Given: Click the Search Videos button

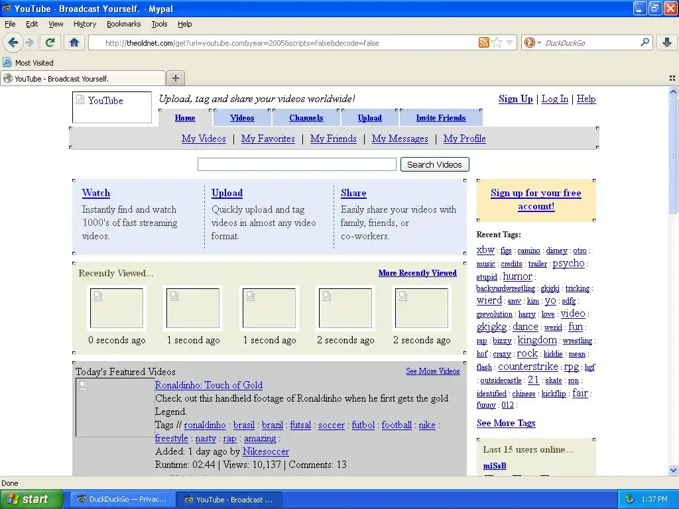Looking at the screenshot, I should [435, 164].
